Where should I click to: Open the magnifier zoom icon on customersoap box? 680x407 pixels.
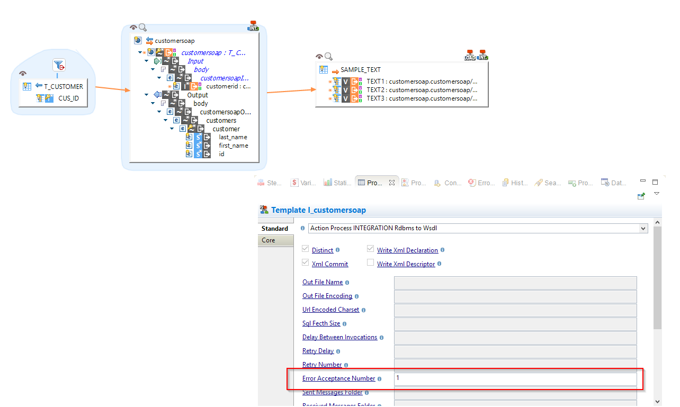tap(141, 27)
